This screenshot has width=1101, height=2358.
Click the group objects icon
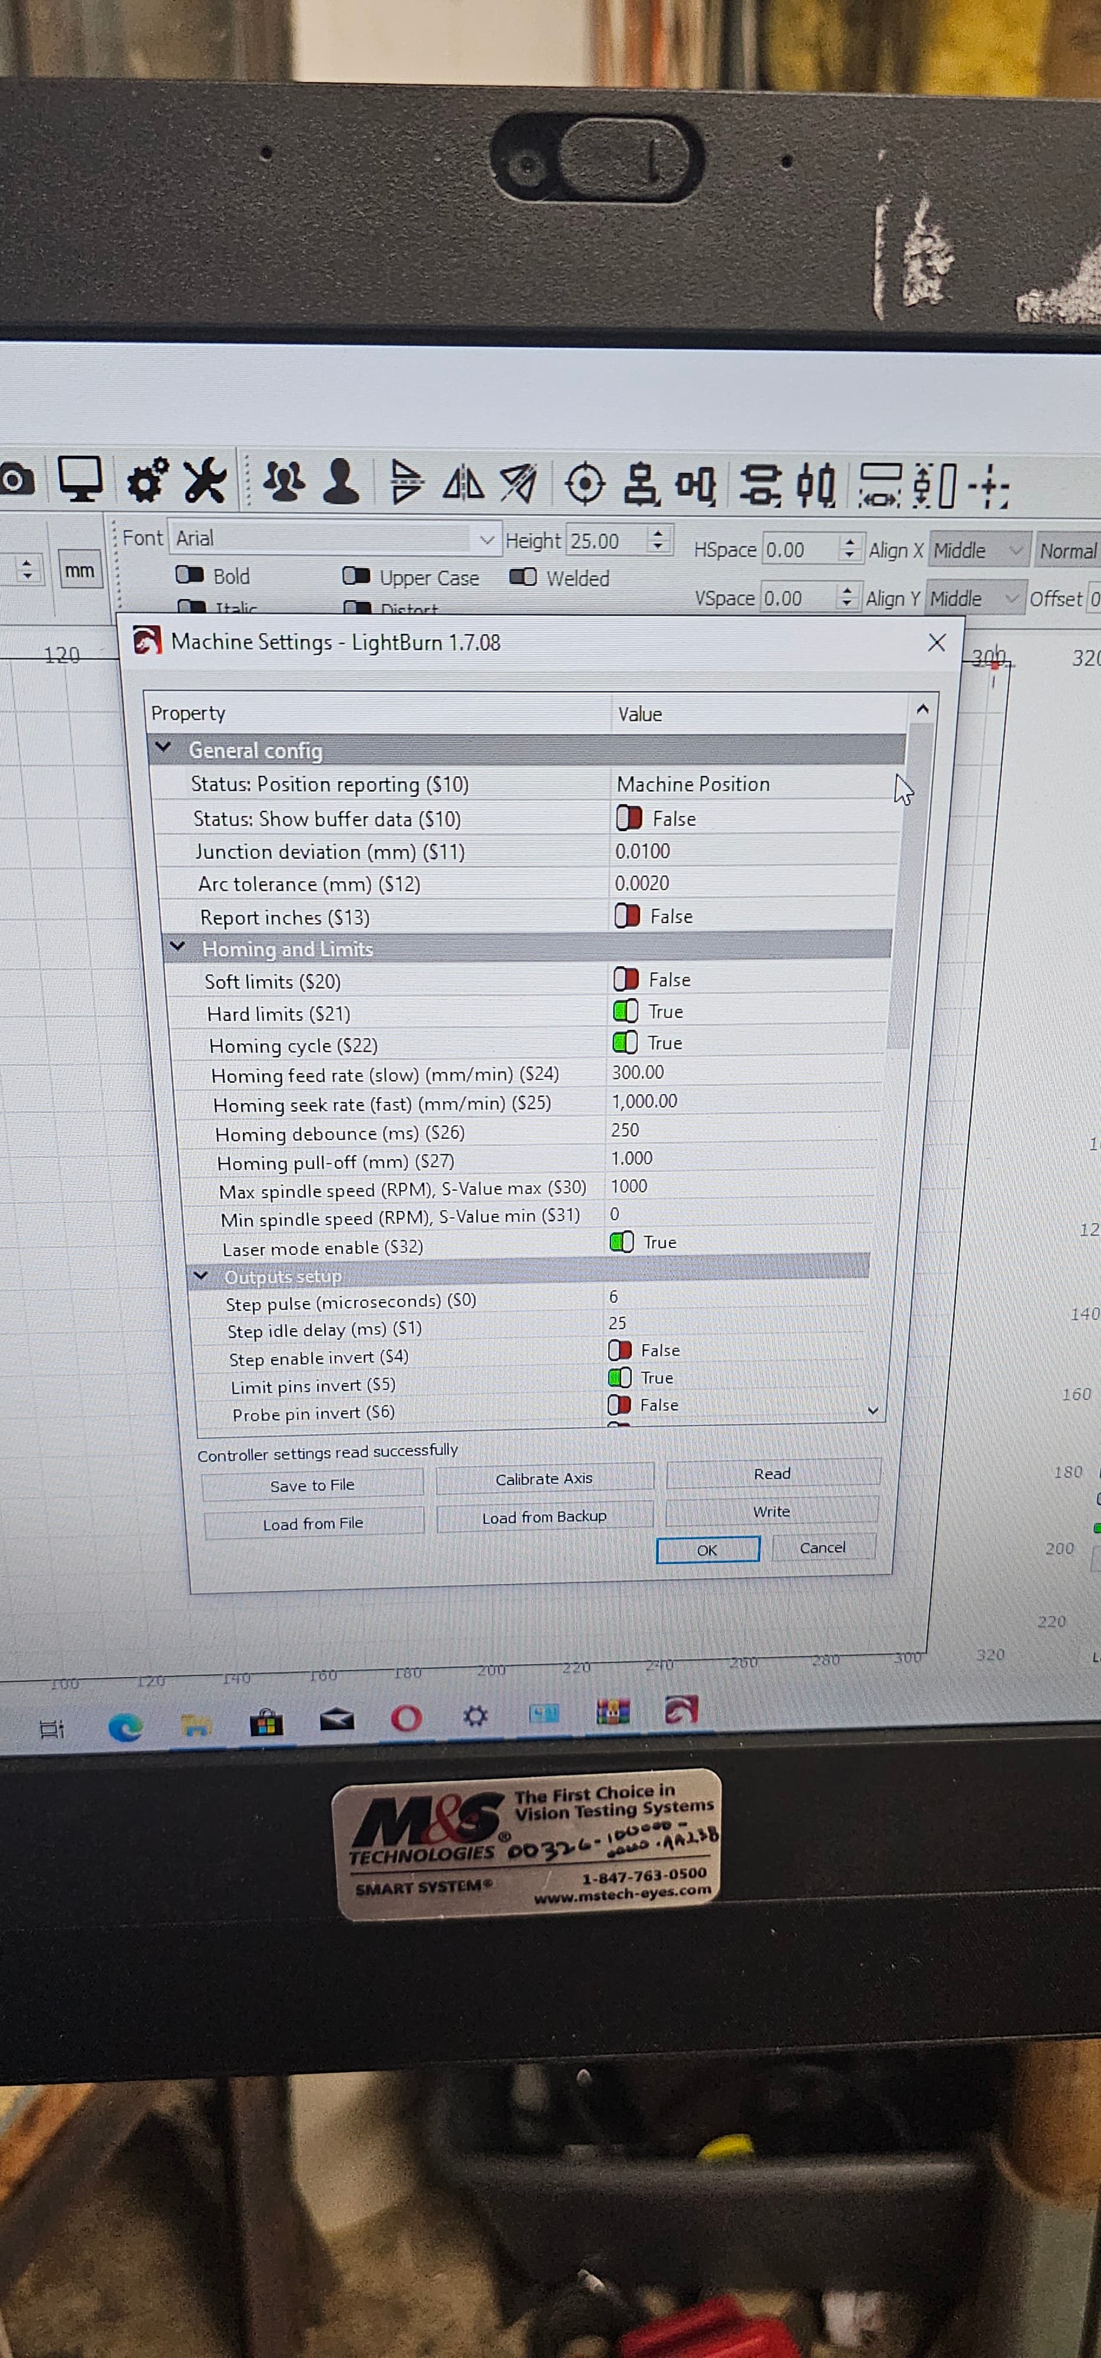point(285,482)
